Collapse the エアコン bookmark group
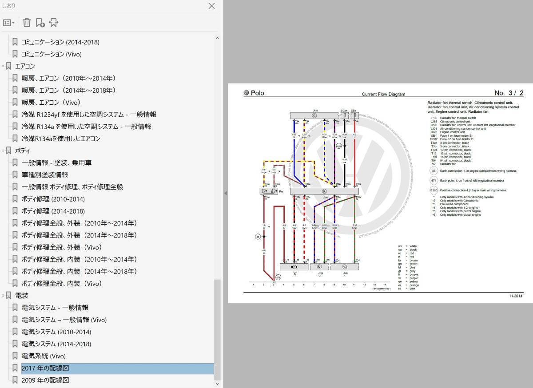 tap(3, 66)
